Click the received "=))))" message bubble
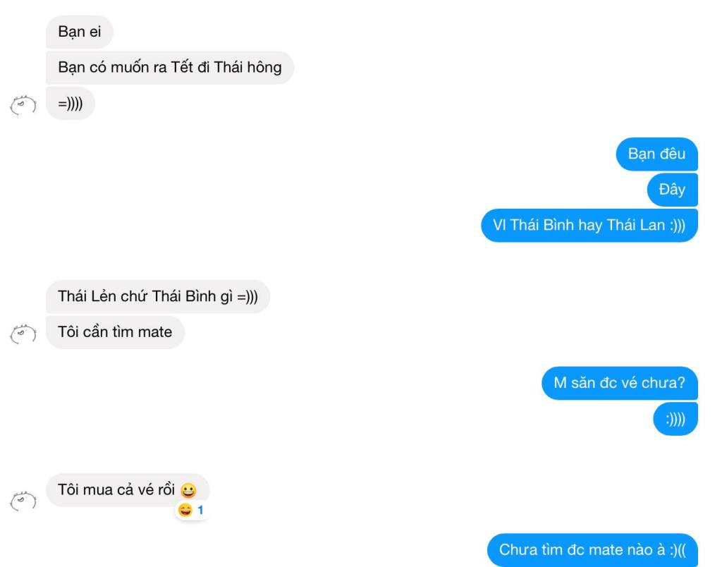This screenshot has height=567, width=722. [70, 104]
